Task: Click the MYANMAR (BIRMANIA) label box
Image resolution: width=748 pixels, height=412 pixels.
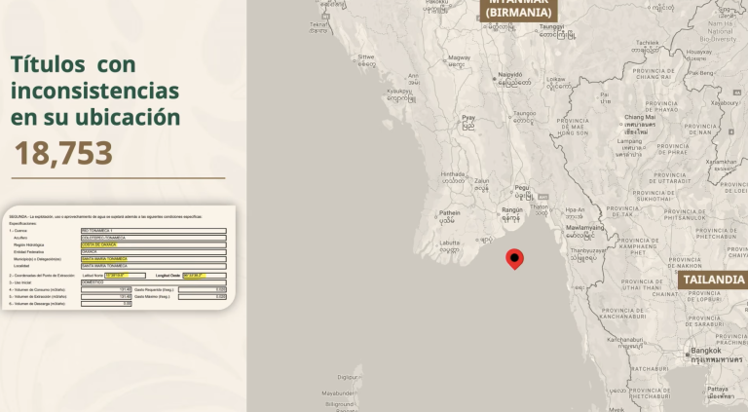Action: click(518, 9)
